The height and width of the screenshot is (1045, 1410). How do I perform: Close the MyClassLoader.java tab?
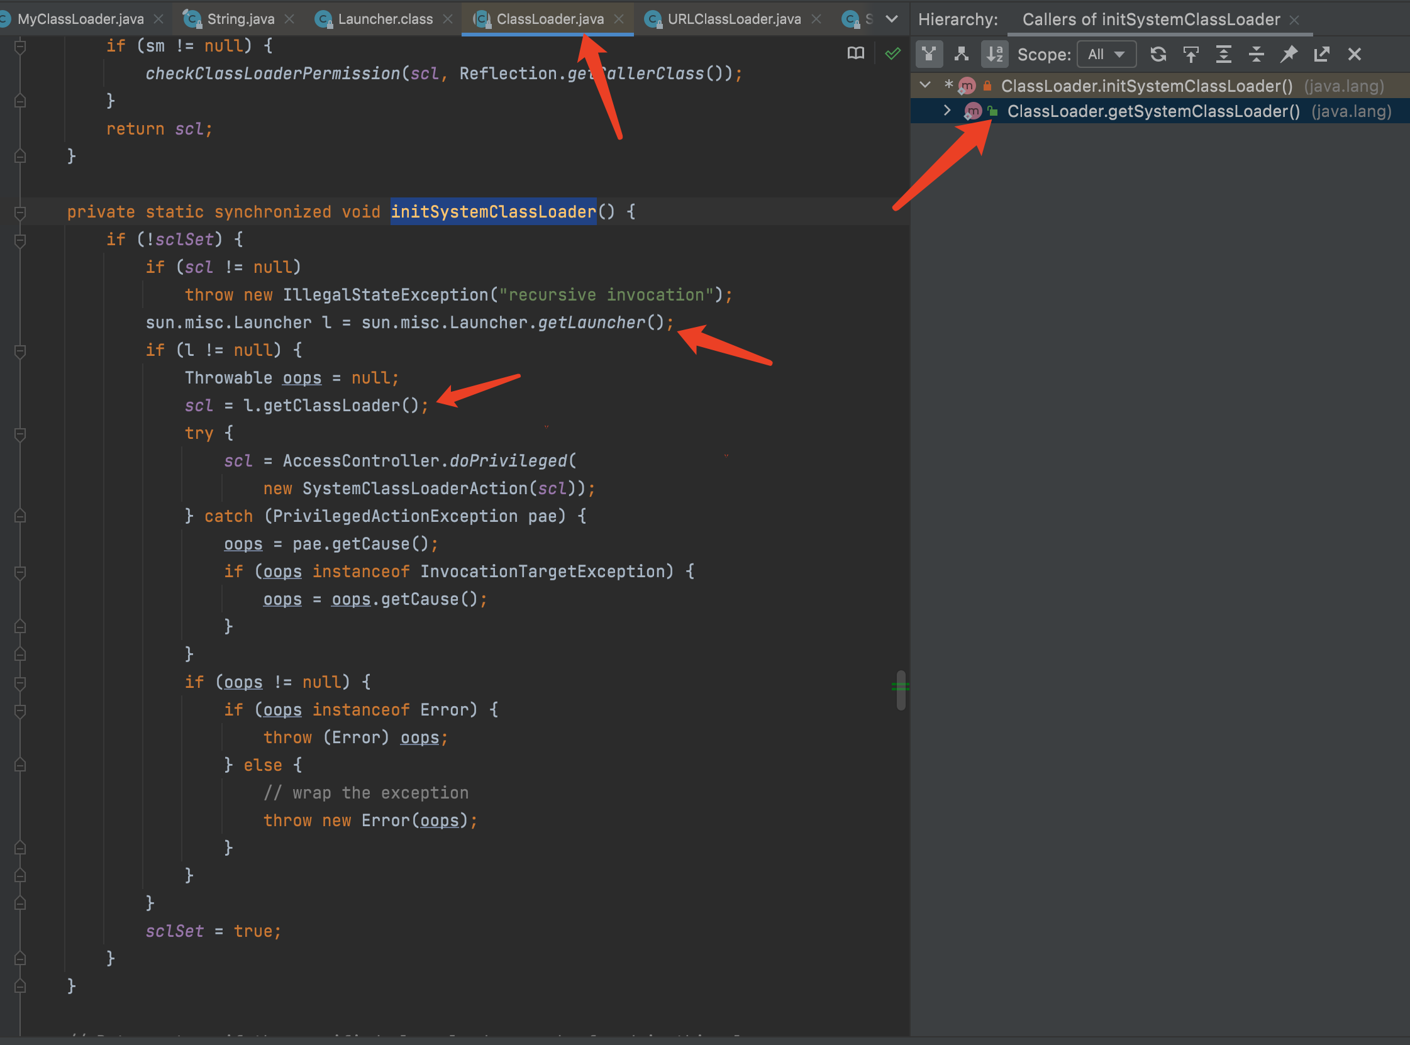158,19
